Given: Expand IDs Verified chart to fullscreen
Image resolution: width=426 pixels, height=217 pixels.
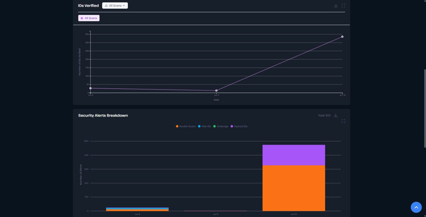Looking at the screenshot, I should click(x=343, y=6).
